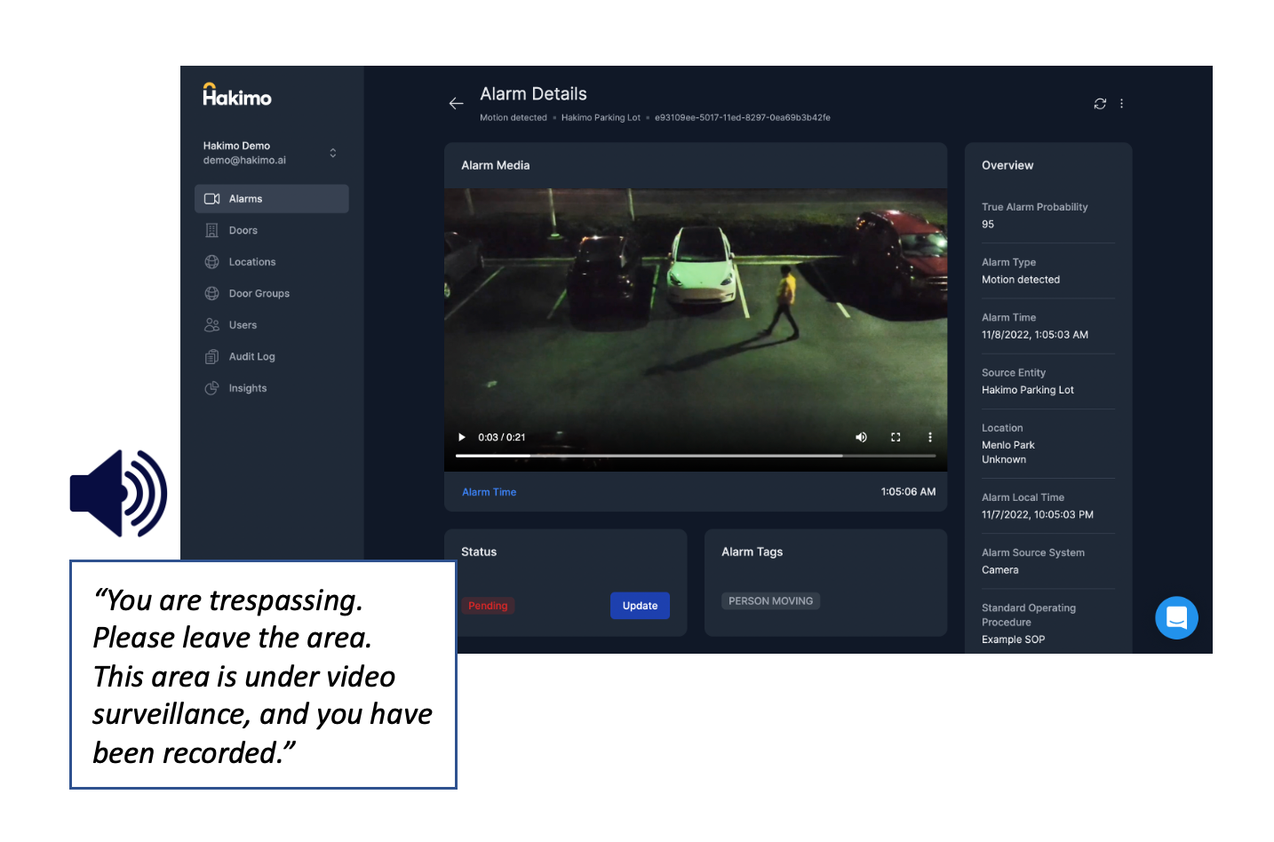The image size is (1274, 842).
Task: Click the Users people icon
Action: point(211,325)
